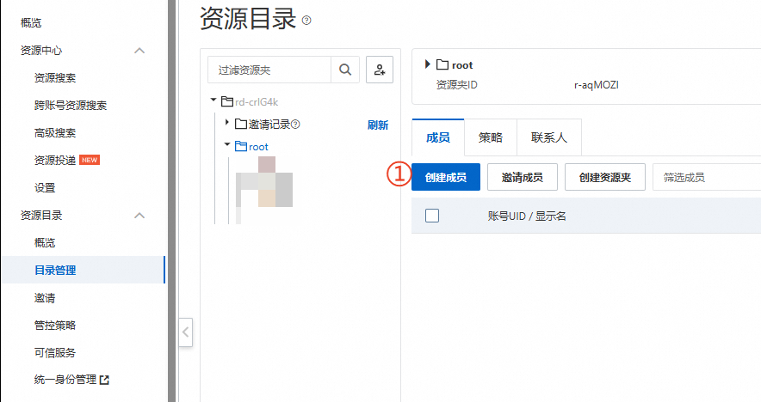Focus the 筛选成员 filter field
The image size is (761, 402).
(707, 177)
